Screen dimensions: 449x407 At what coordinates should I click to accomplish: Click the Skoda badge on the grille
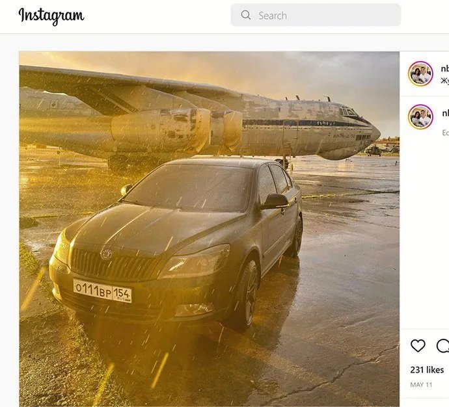point(106,254)
